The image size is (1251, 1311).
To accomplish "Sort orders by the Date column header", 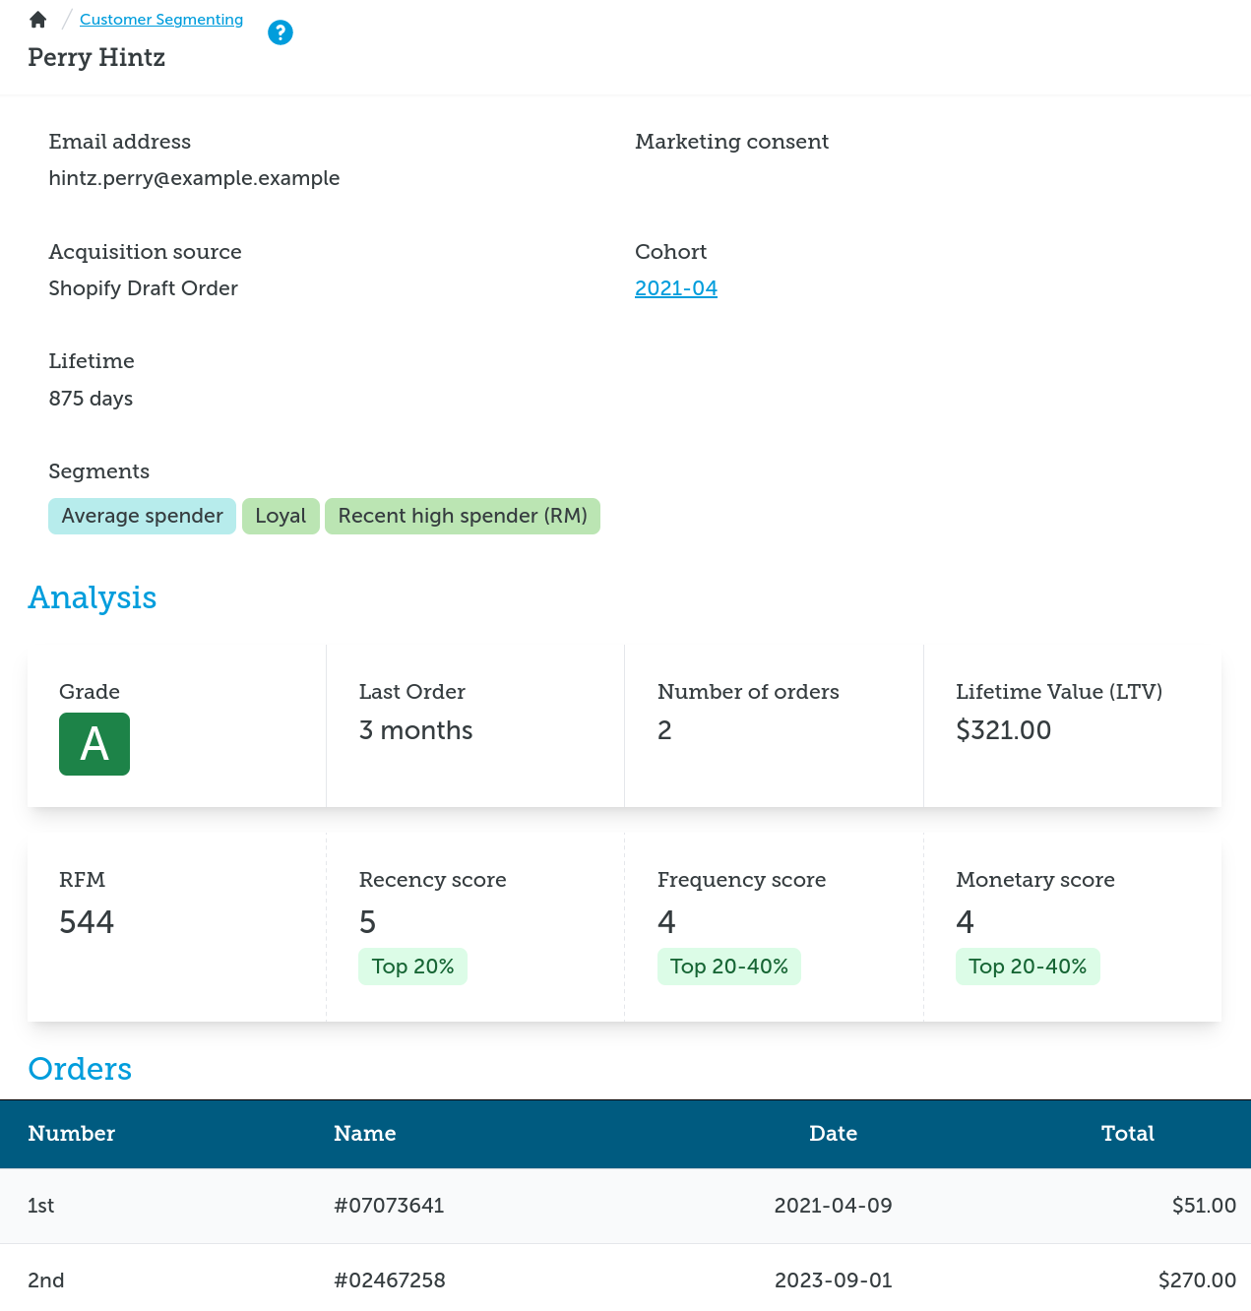I will [834, 1134].
